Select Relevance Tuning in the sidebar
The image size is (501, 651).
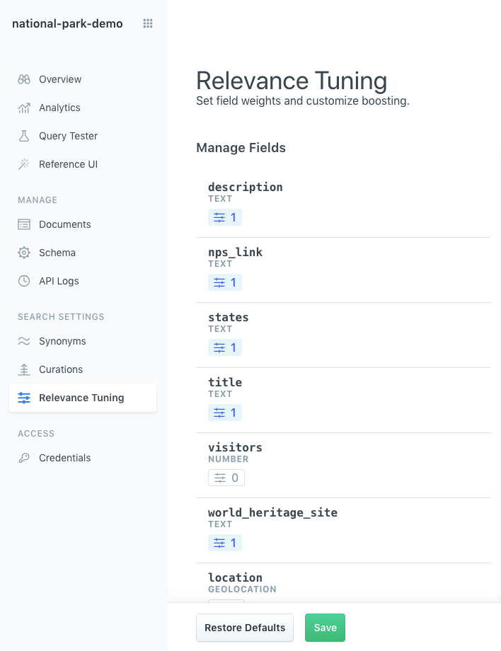click(83, 398)
